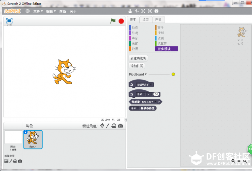Click the yellow PicoBoard status indicator
252x171 pixels.
(x=173, y=74)
